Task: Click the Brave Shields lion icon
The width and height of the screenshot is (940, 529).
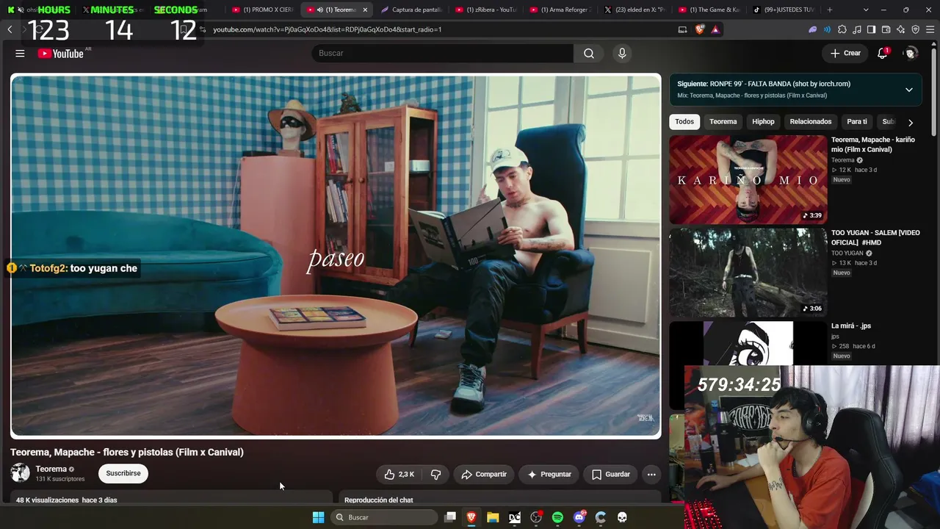Action: (x=699, y=29)
